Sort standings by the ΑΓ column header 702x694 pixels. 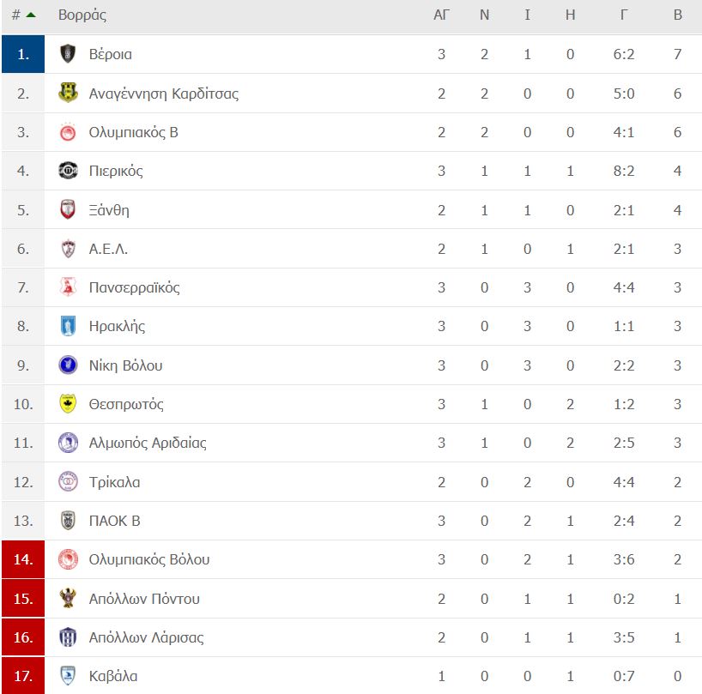441,15
